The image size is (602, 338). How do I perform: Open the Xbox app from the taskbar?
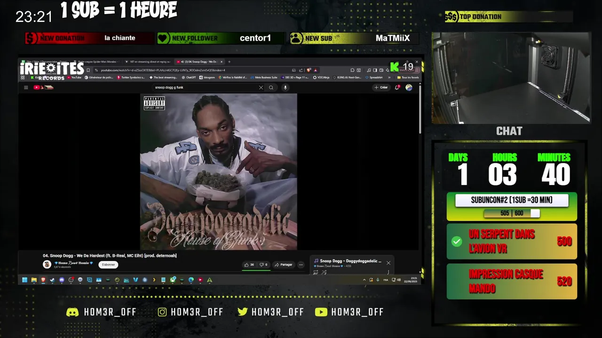(173, 280)
